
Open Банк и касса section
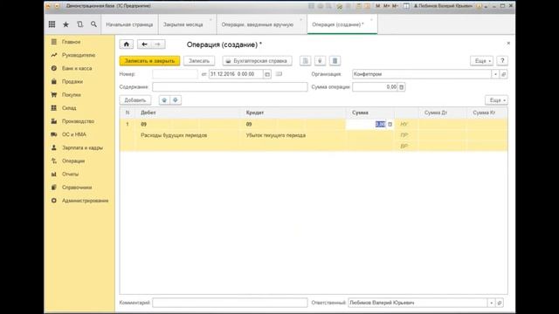pyautogui.click(x=77, y=68)
